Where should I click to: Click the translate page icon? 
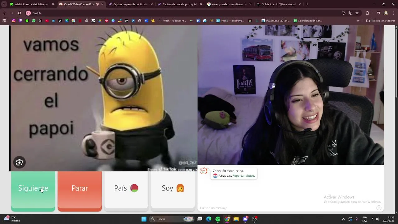coord(350,13)
